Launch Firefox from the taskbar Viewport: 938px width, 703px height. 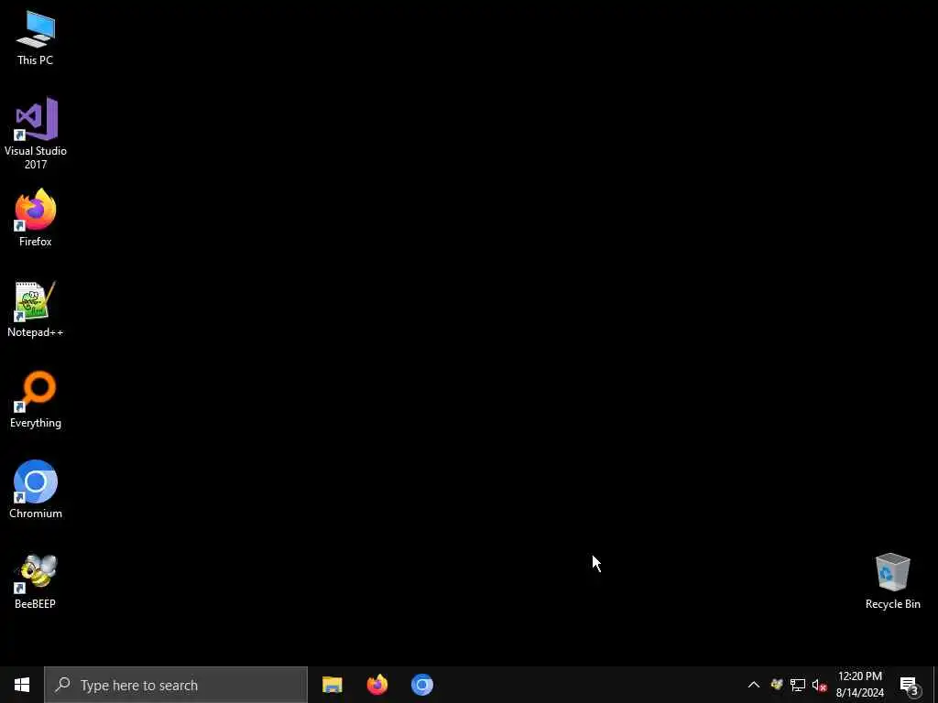pos(376,685)
